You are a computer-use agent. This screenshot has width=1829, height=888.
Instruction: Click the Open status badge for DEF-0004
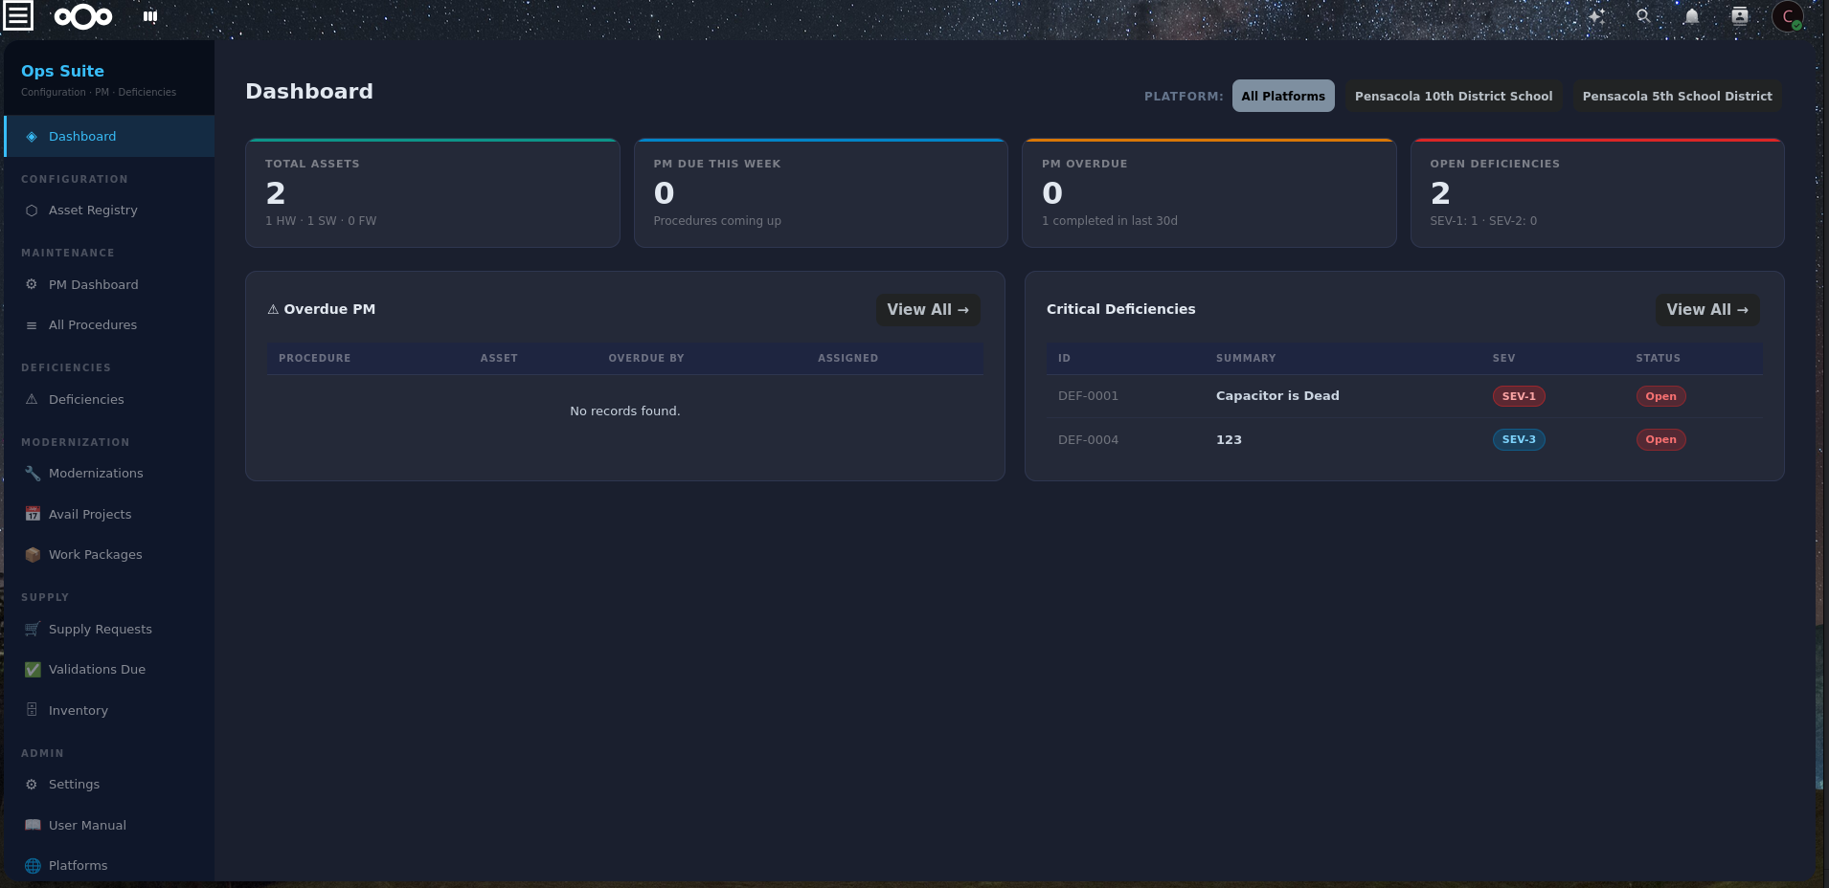pyautogui.click(x=1660, y=440)
